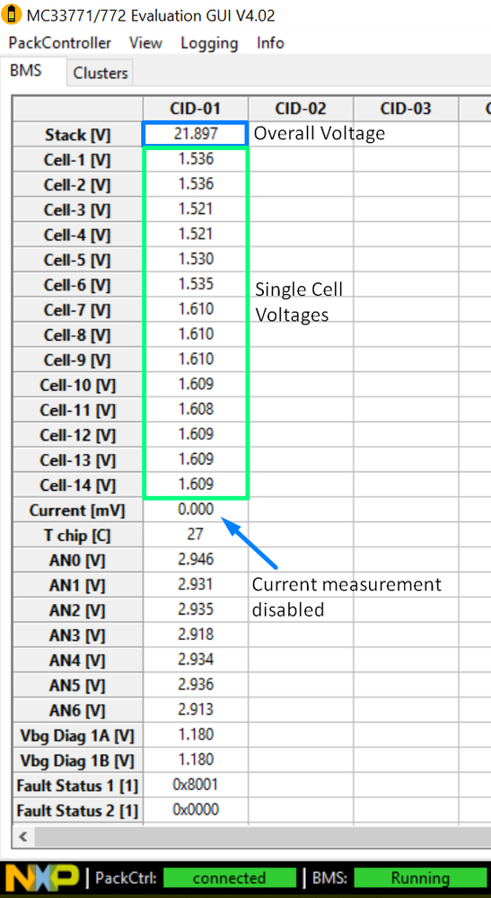
Task: Click the AN6 [V] row header
Action: 78,711
